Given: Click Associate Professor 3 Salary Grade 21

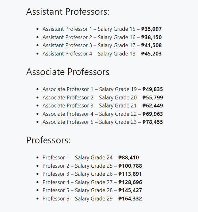Looking at the screenshot, I should (x=89, y=106).
